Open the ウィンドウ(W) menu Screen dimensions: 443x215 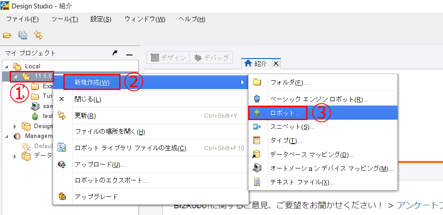[145, 20]
